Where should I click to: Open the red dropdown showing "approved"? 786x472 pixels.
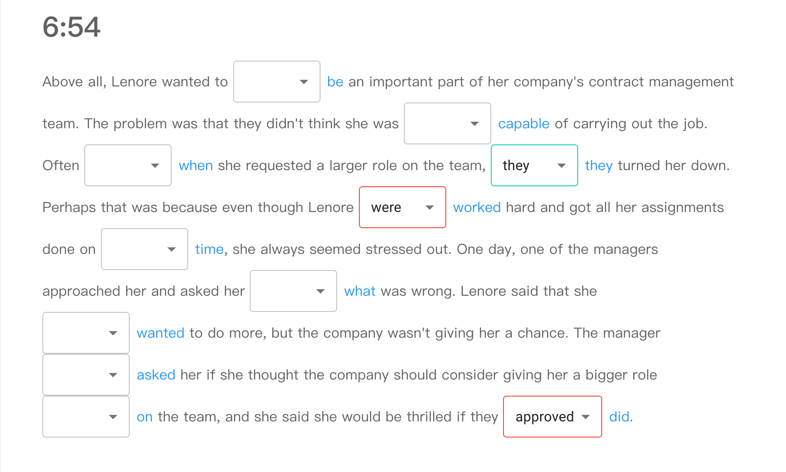(552, 417)
